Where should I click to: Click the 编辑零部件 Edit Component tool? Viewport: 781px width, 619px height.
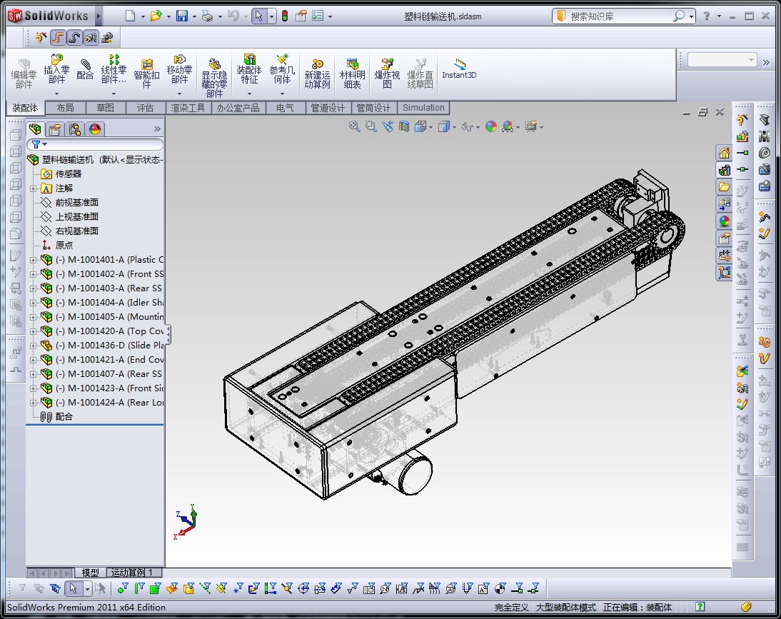pyautogui.click(x=24, y=74)
